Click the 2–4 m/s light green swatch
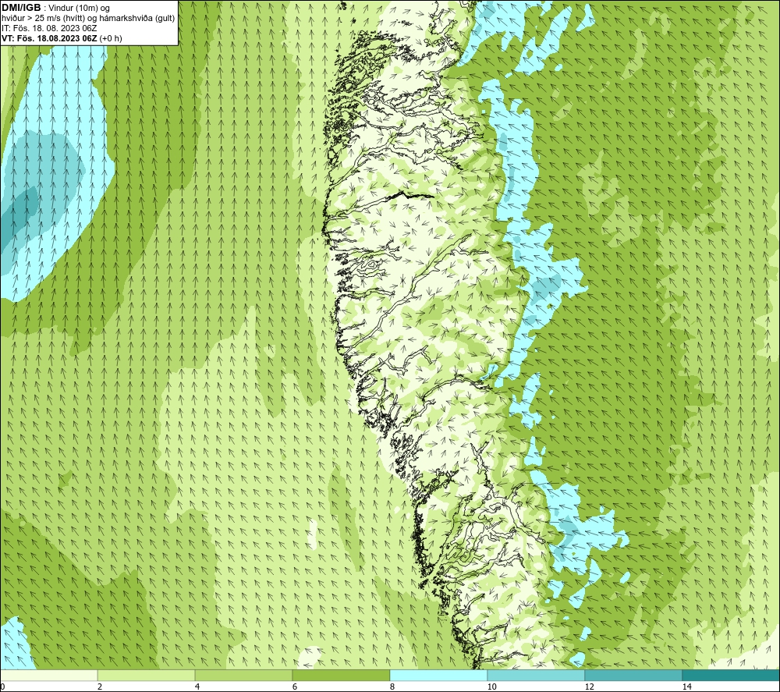Image resolution: width=780 pixels, height=692 pixels. pos(147,675)
